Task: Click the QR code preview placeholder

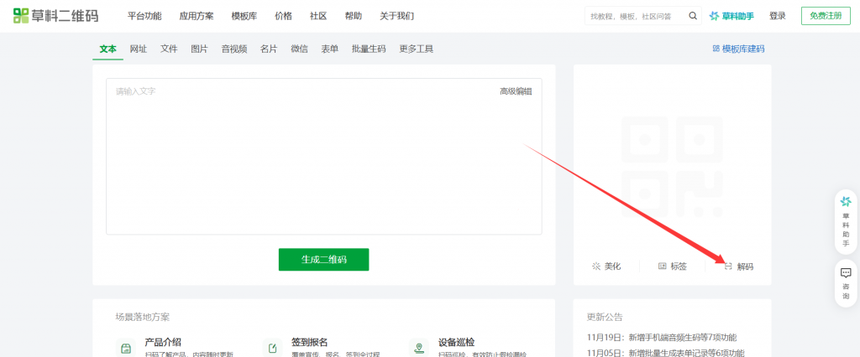Action: point(672,167)
